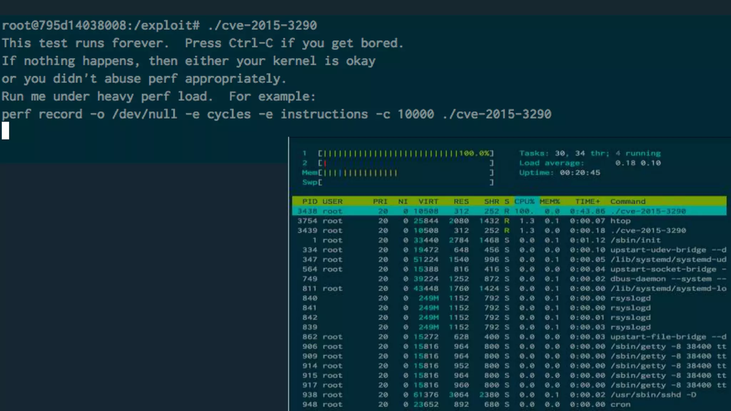Select the rsyslogd row with PID 840
The height and width of the screenshot is (411, 731).
(x=630, y=298)
